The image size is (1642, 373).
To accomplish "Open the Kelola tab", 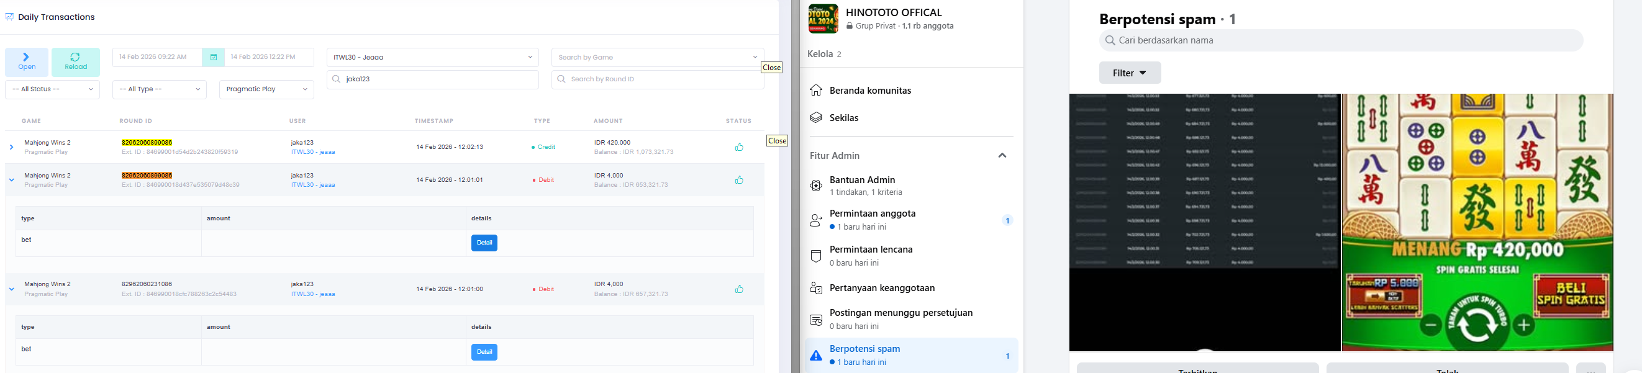I will pos(825,54).
